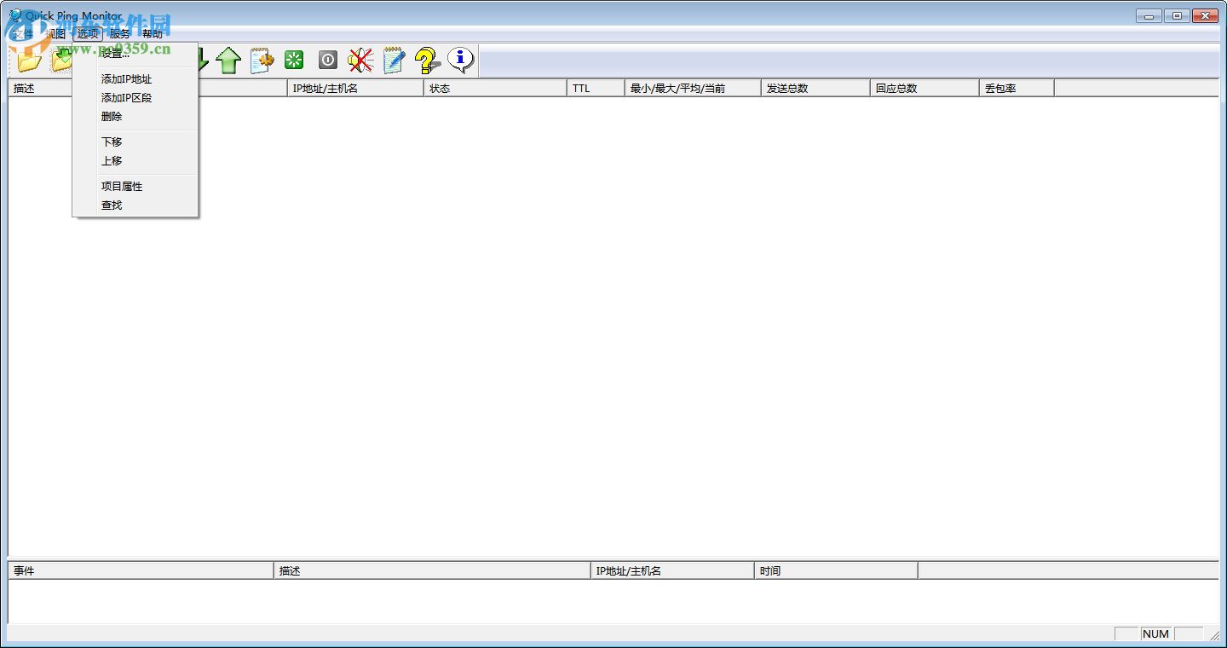
Task: Click the gray power stop icon
Action: tap(327, 60)
